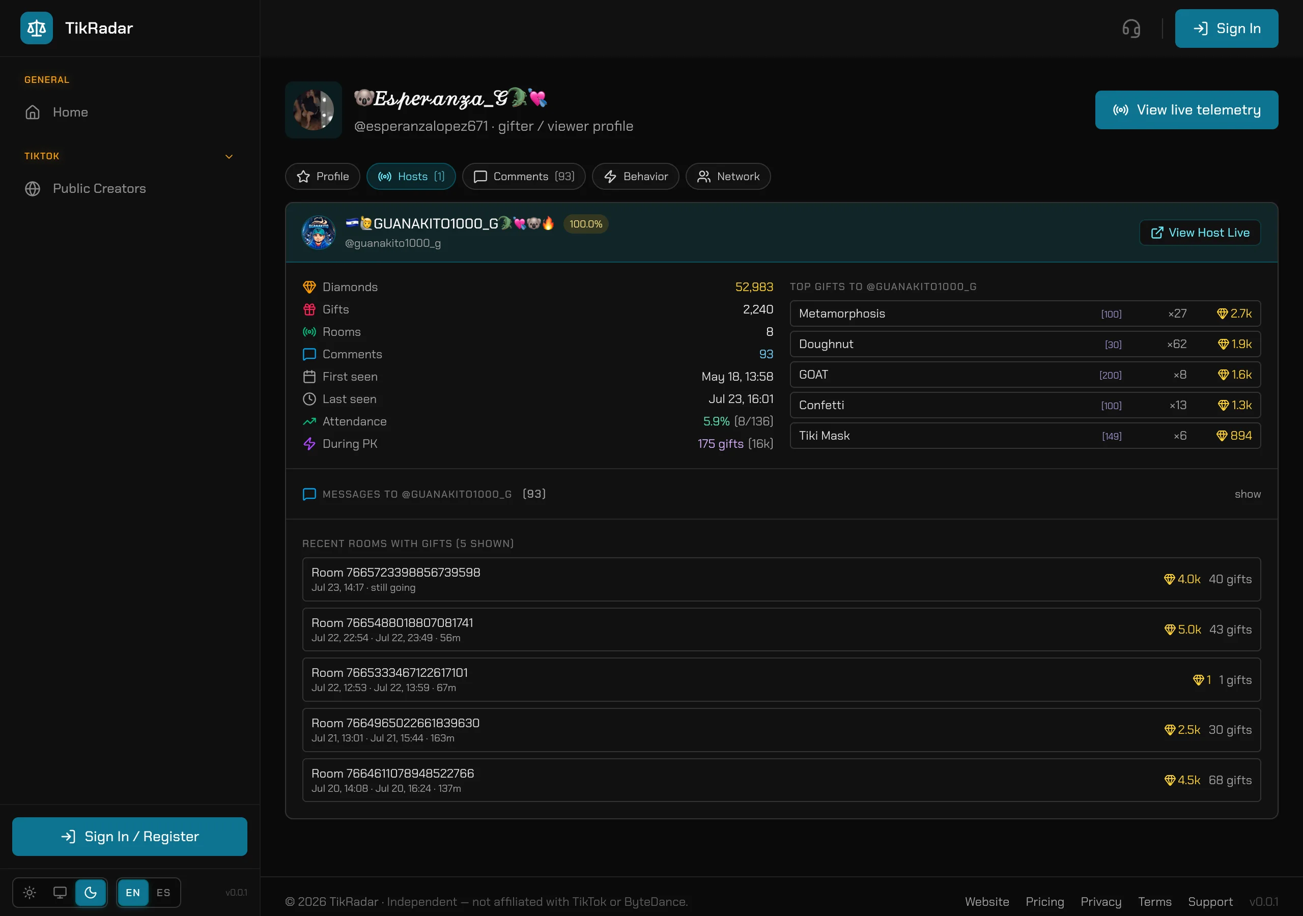
Task: Collapse the TIKTOK sidebar section chevron
Action: (x=229, y=157)
